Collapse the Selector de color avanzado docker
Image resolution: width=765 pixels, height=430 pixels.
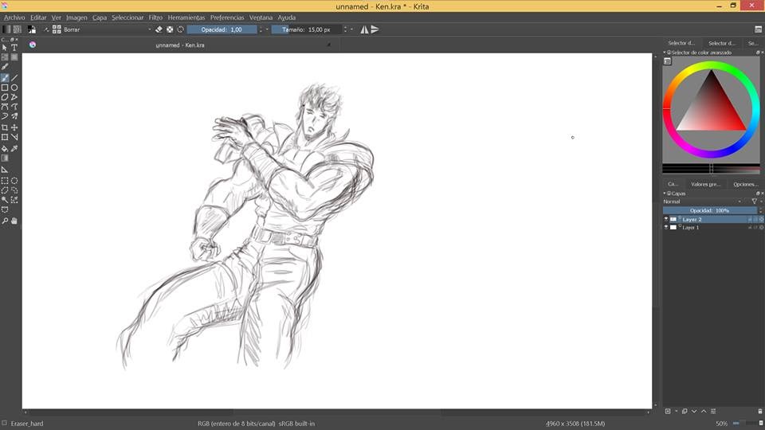[x=665, y=53]
